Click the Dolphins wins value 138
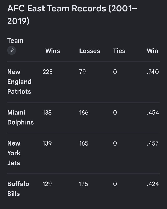The width and height of the screenshot is (167, 209). (x=47, y=113)
